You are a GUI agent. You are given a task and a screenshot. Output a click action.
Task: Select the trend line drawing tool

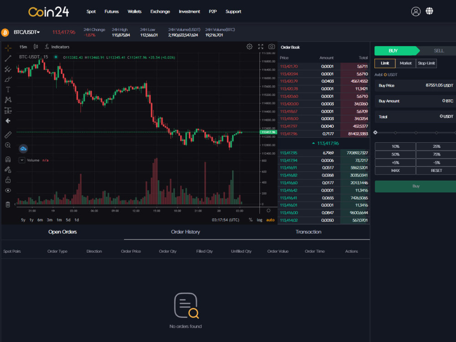(8, 58)
